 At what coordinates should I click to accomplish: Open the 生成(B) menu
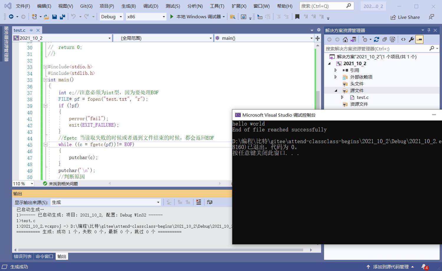(129, 6)
